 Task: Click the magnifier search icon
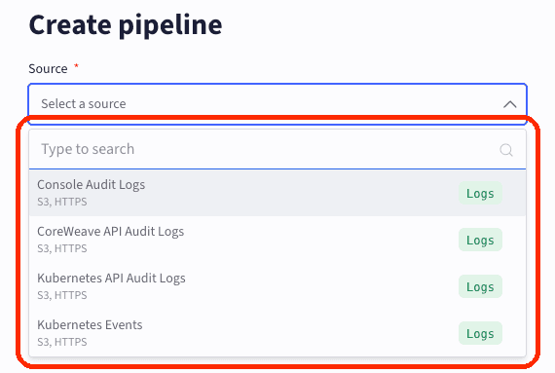pyautogui.click(x=506, y=150)
